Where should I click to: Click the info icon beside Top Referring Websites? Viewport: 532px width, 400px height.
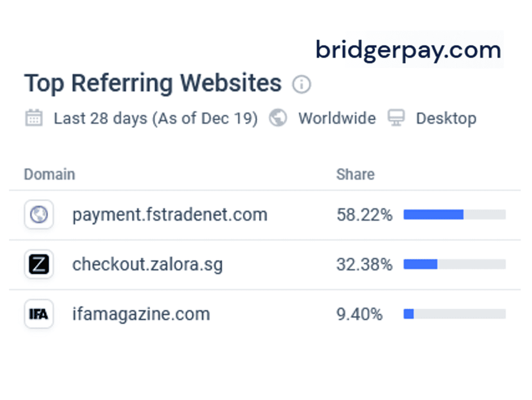pyautogui.click(x=302, y=84)
